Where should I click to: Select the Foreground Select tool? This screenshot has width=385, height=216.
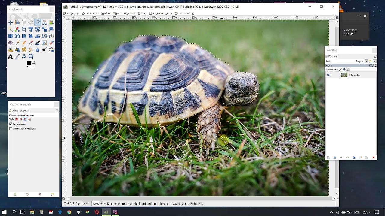(51, 22)
